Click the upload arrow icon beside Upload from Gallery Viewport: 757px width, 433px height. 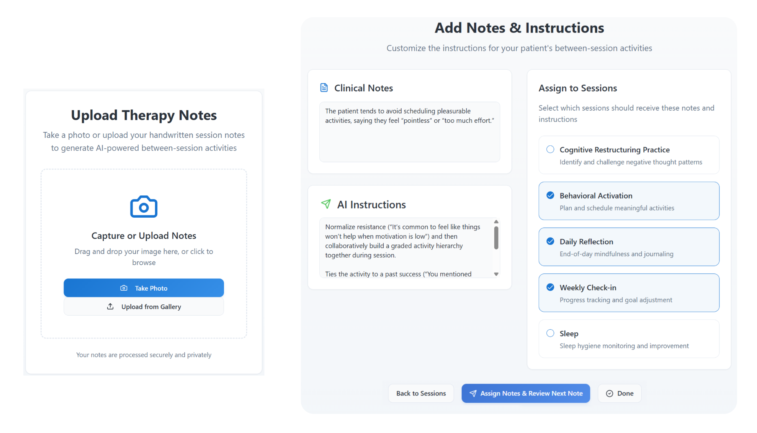point(110,306)
